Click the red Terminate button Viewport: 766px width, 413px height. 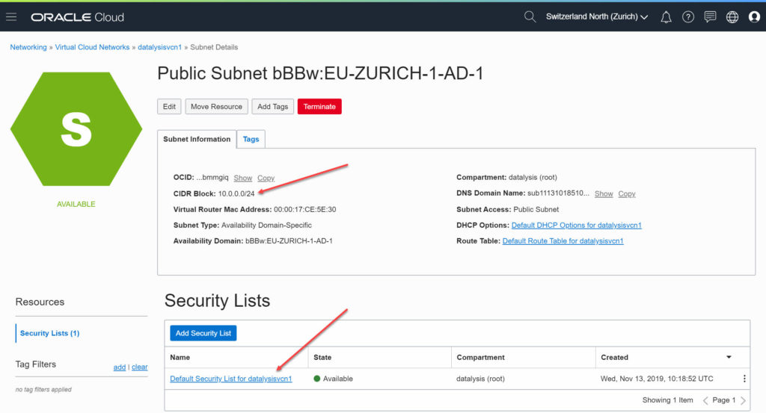coord(319,106)
